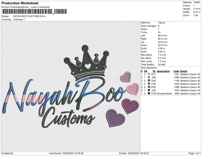Click the pink swatch in stop row 1

(149, 74)
